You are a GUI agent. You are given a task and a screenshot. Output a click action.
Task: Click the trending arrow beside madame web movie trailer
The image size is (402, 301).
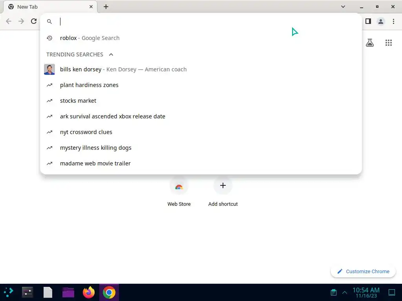click(x=49, y=163)
